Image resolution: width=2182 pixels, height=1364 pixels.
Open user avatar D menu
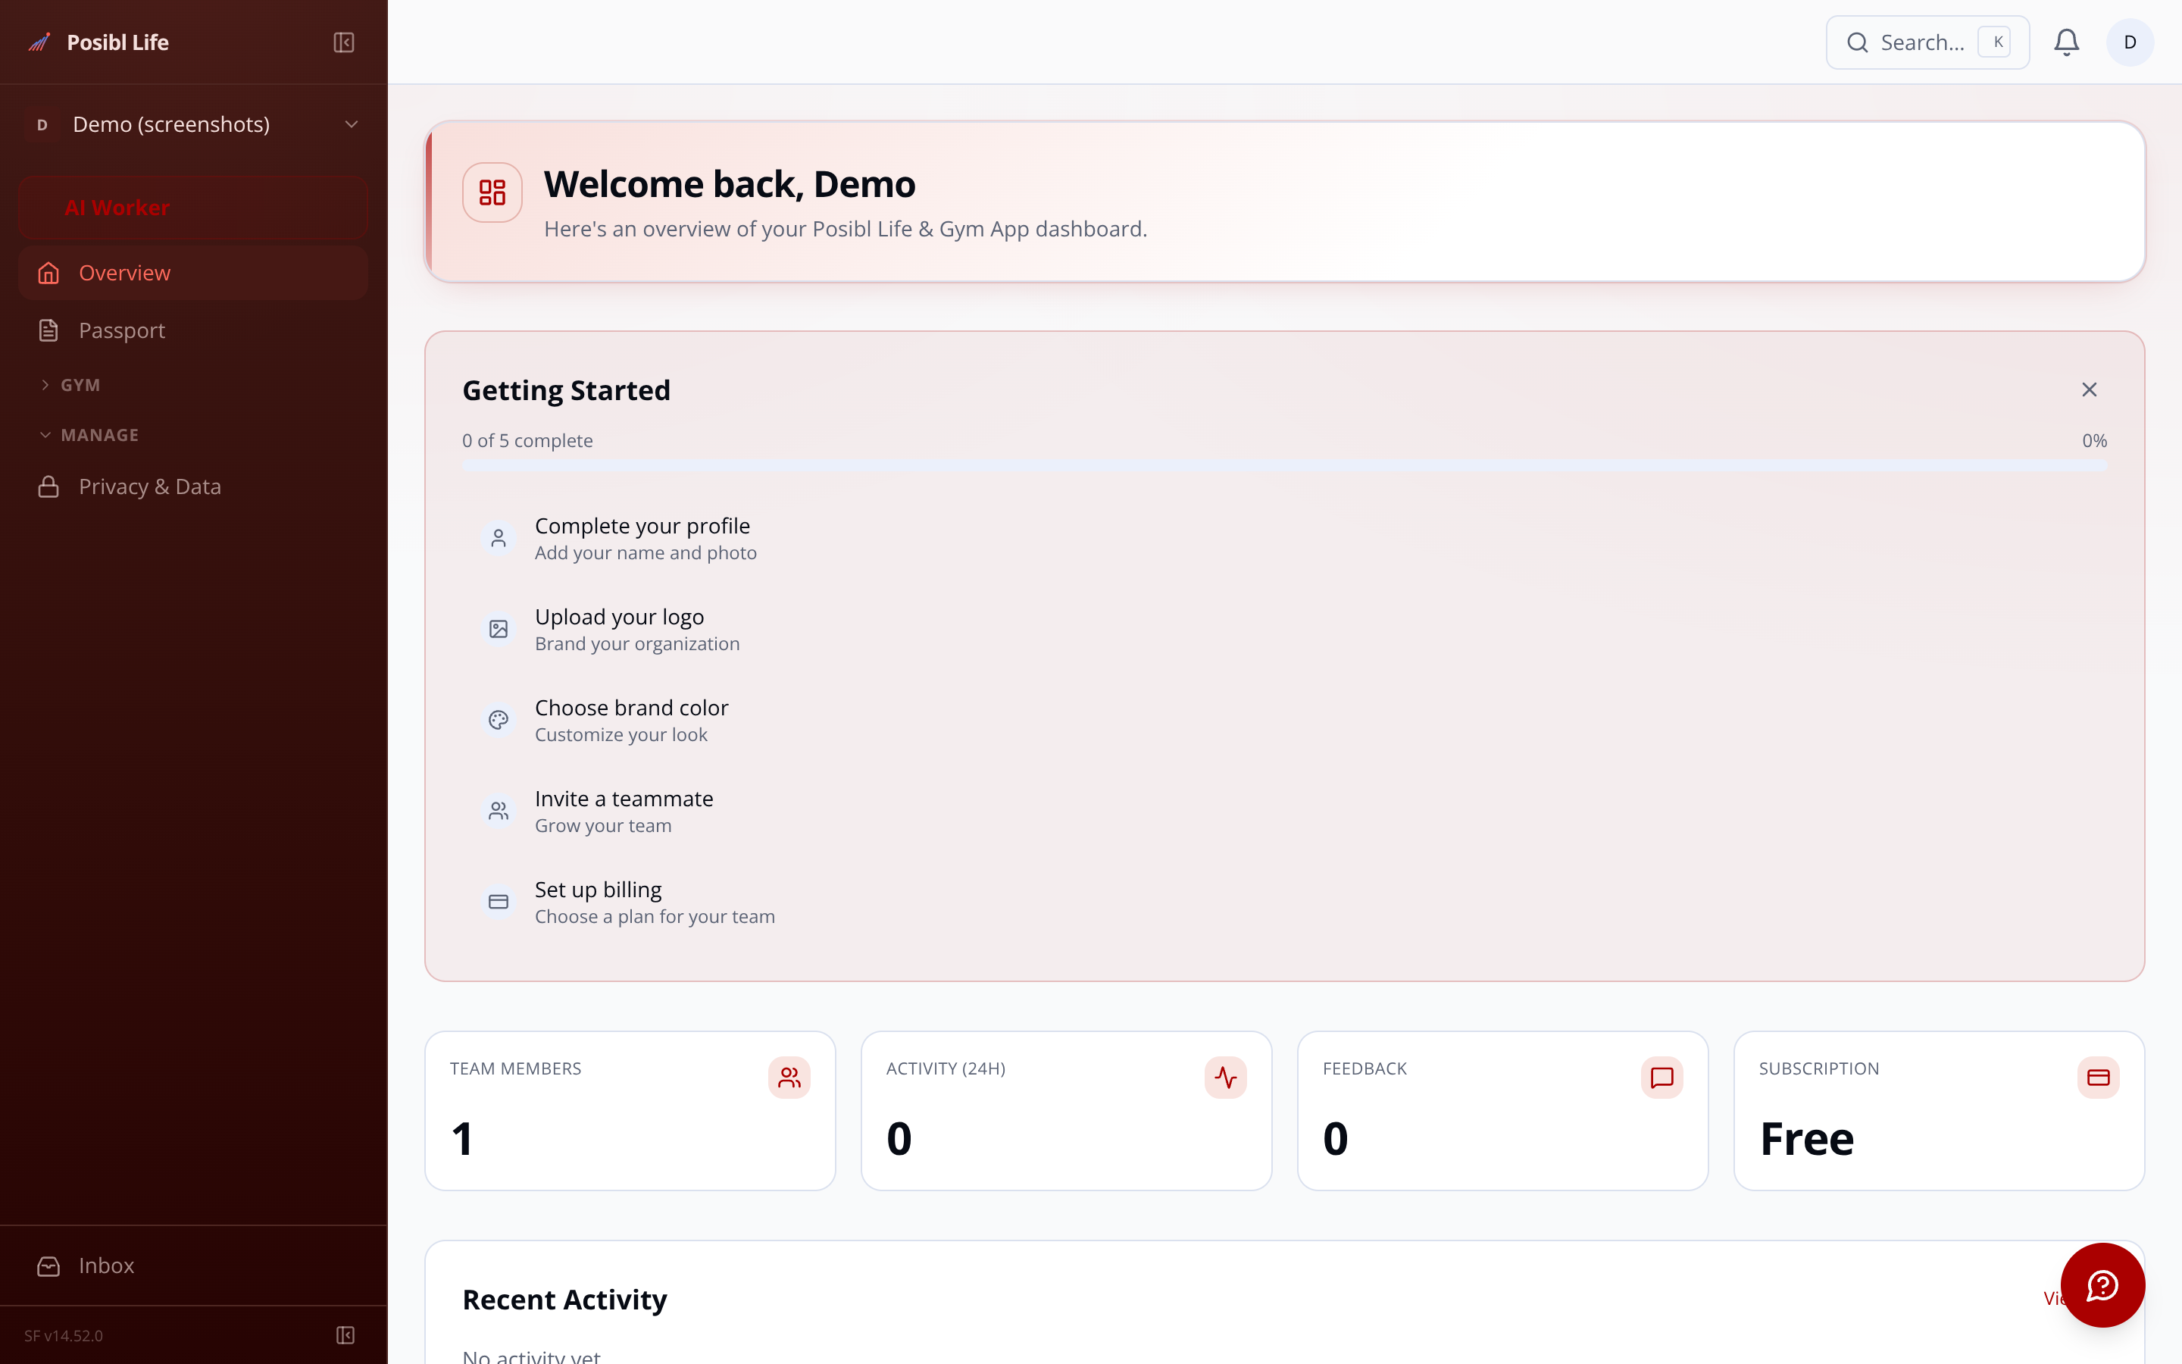(2130, 42)
